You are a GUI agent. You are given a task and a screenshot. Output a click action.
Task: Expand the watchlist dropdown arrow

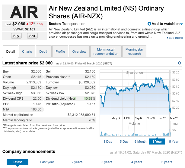click(181, 24)
